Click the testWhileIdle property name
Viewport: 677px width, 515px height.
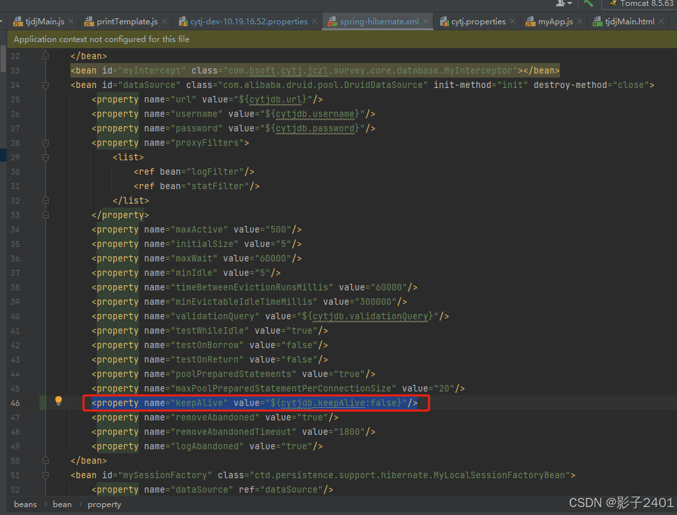tap(209, 330)
